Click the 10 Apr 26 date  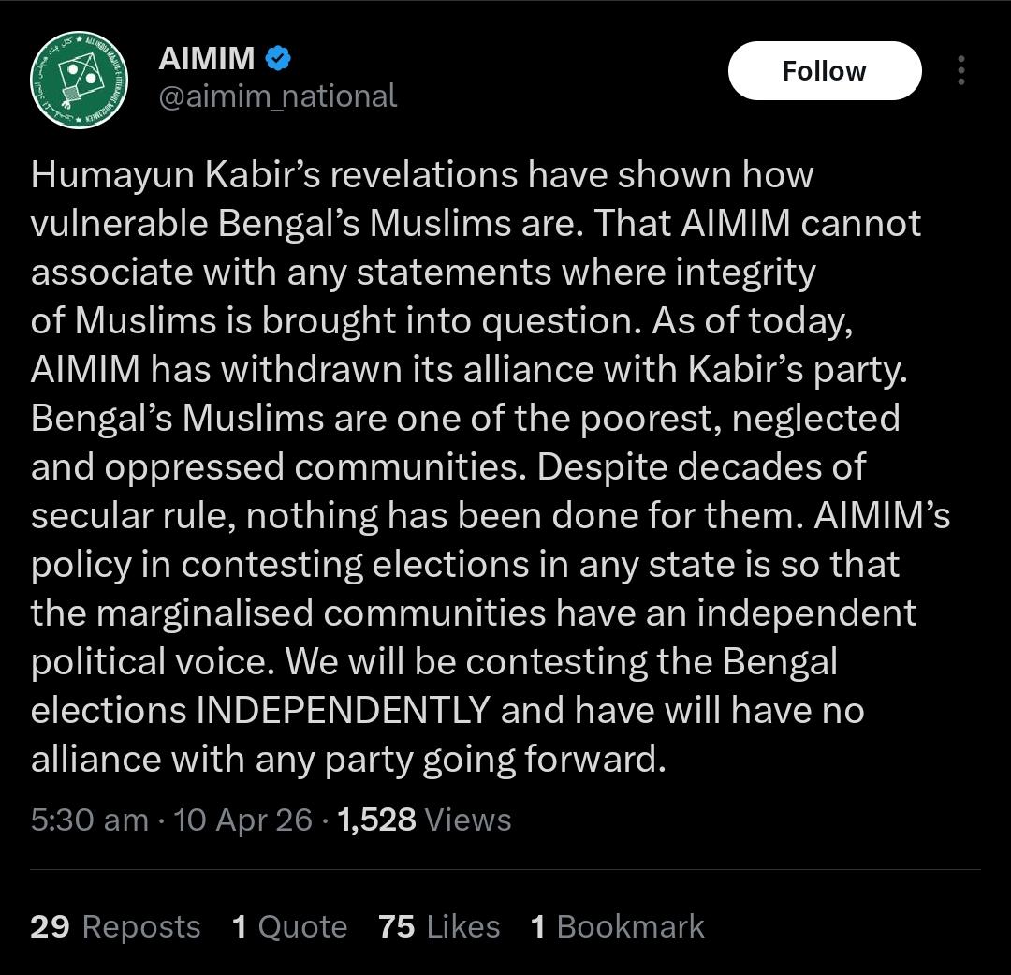coord(242,820)
